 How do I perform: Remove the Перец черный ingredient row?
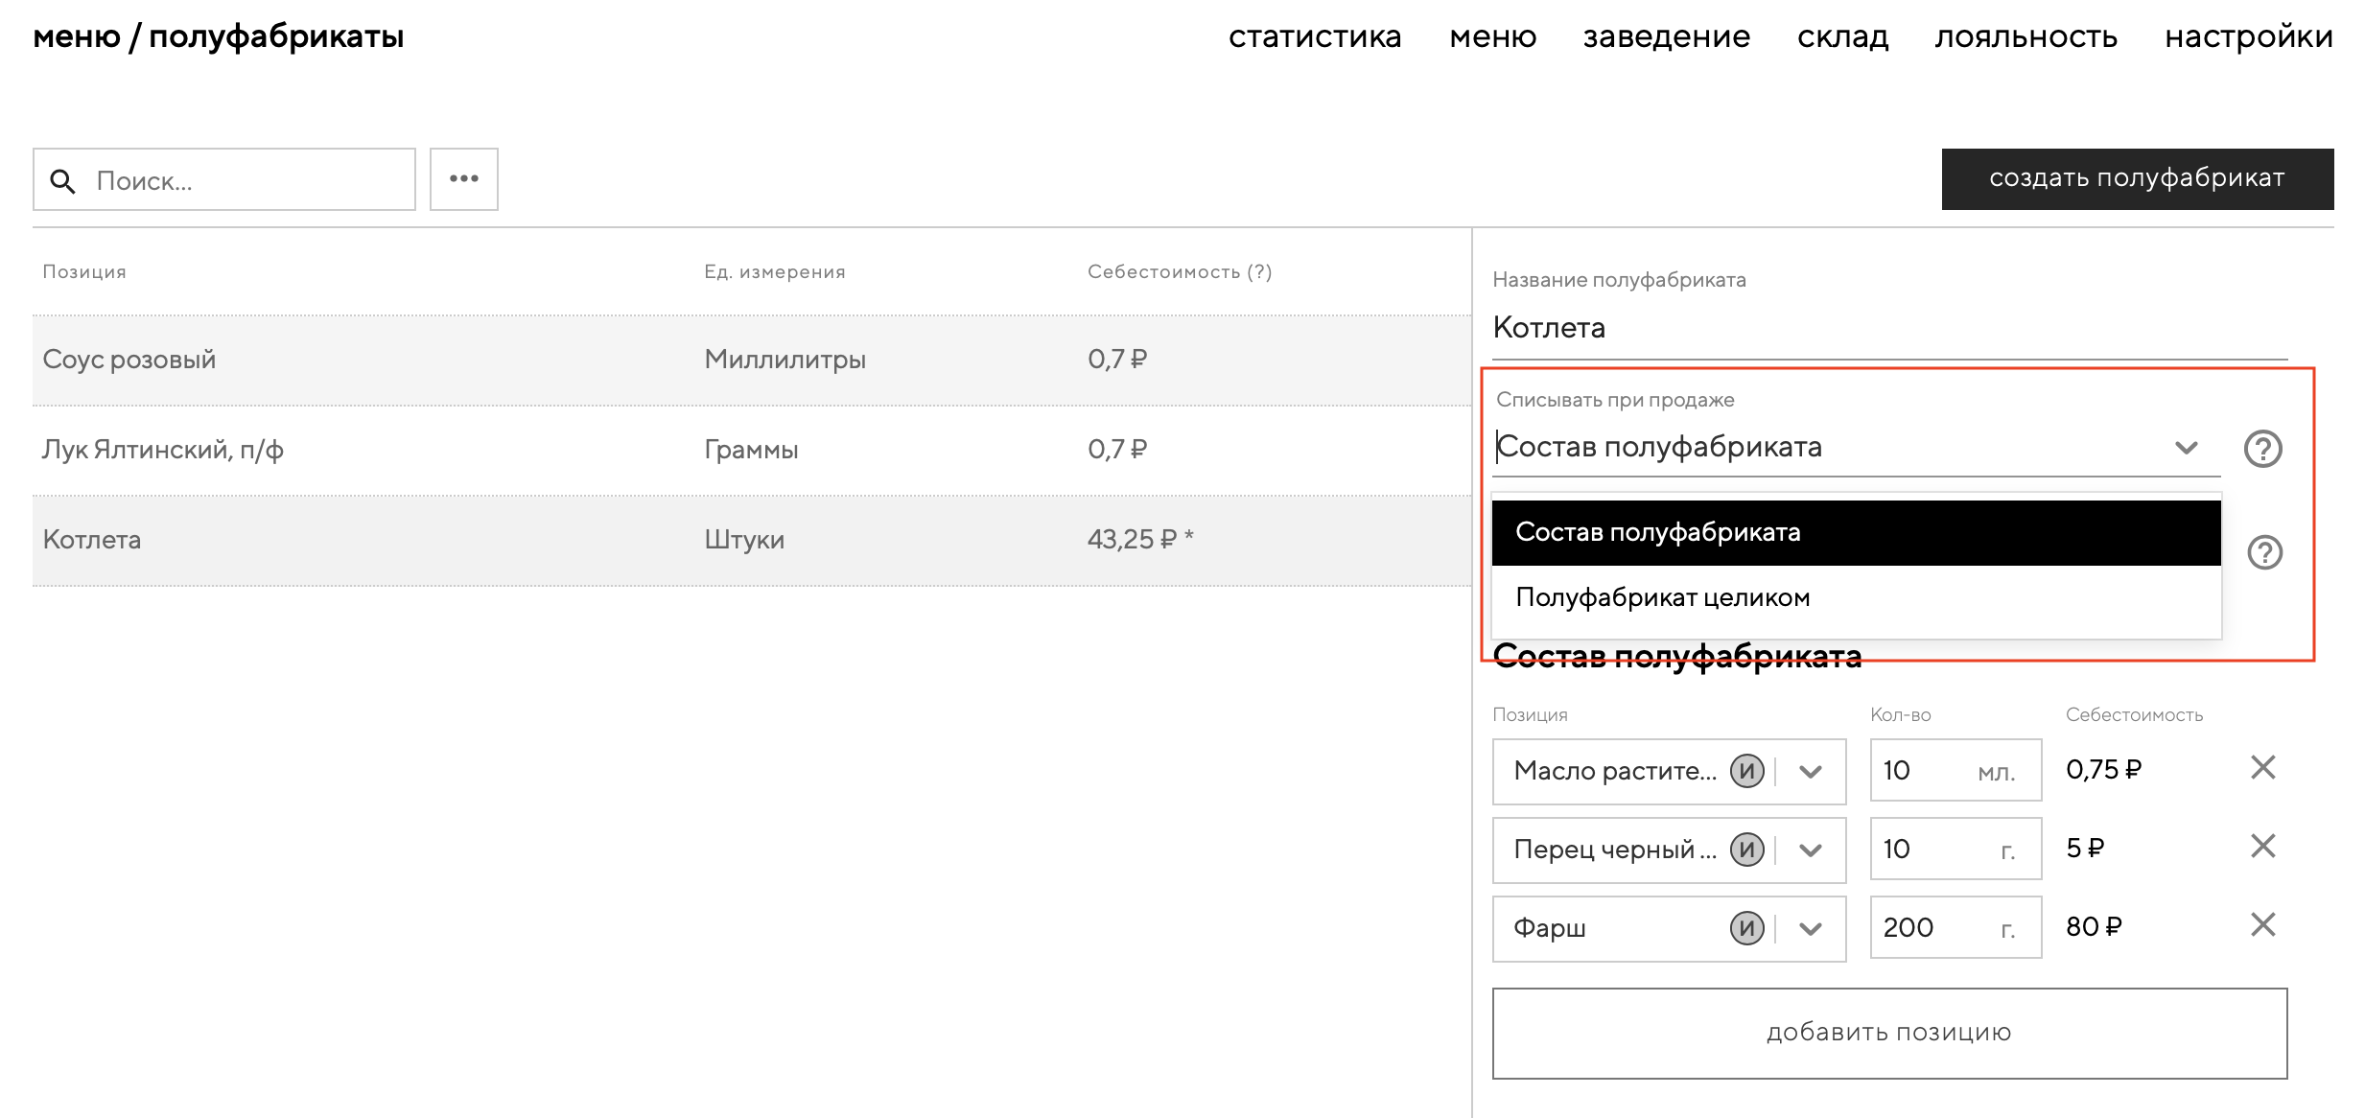pyautogui.click(x=2262, y=847)
